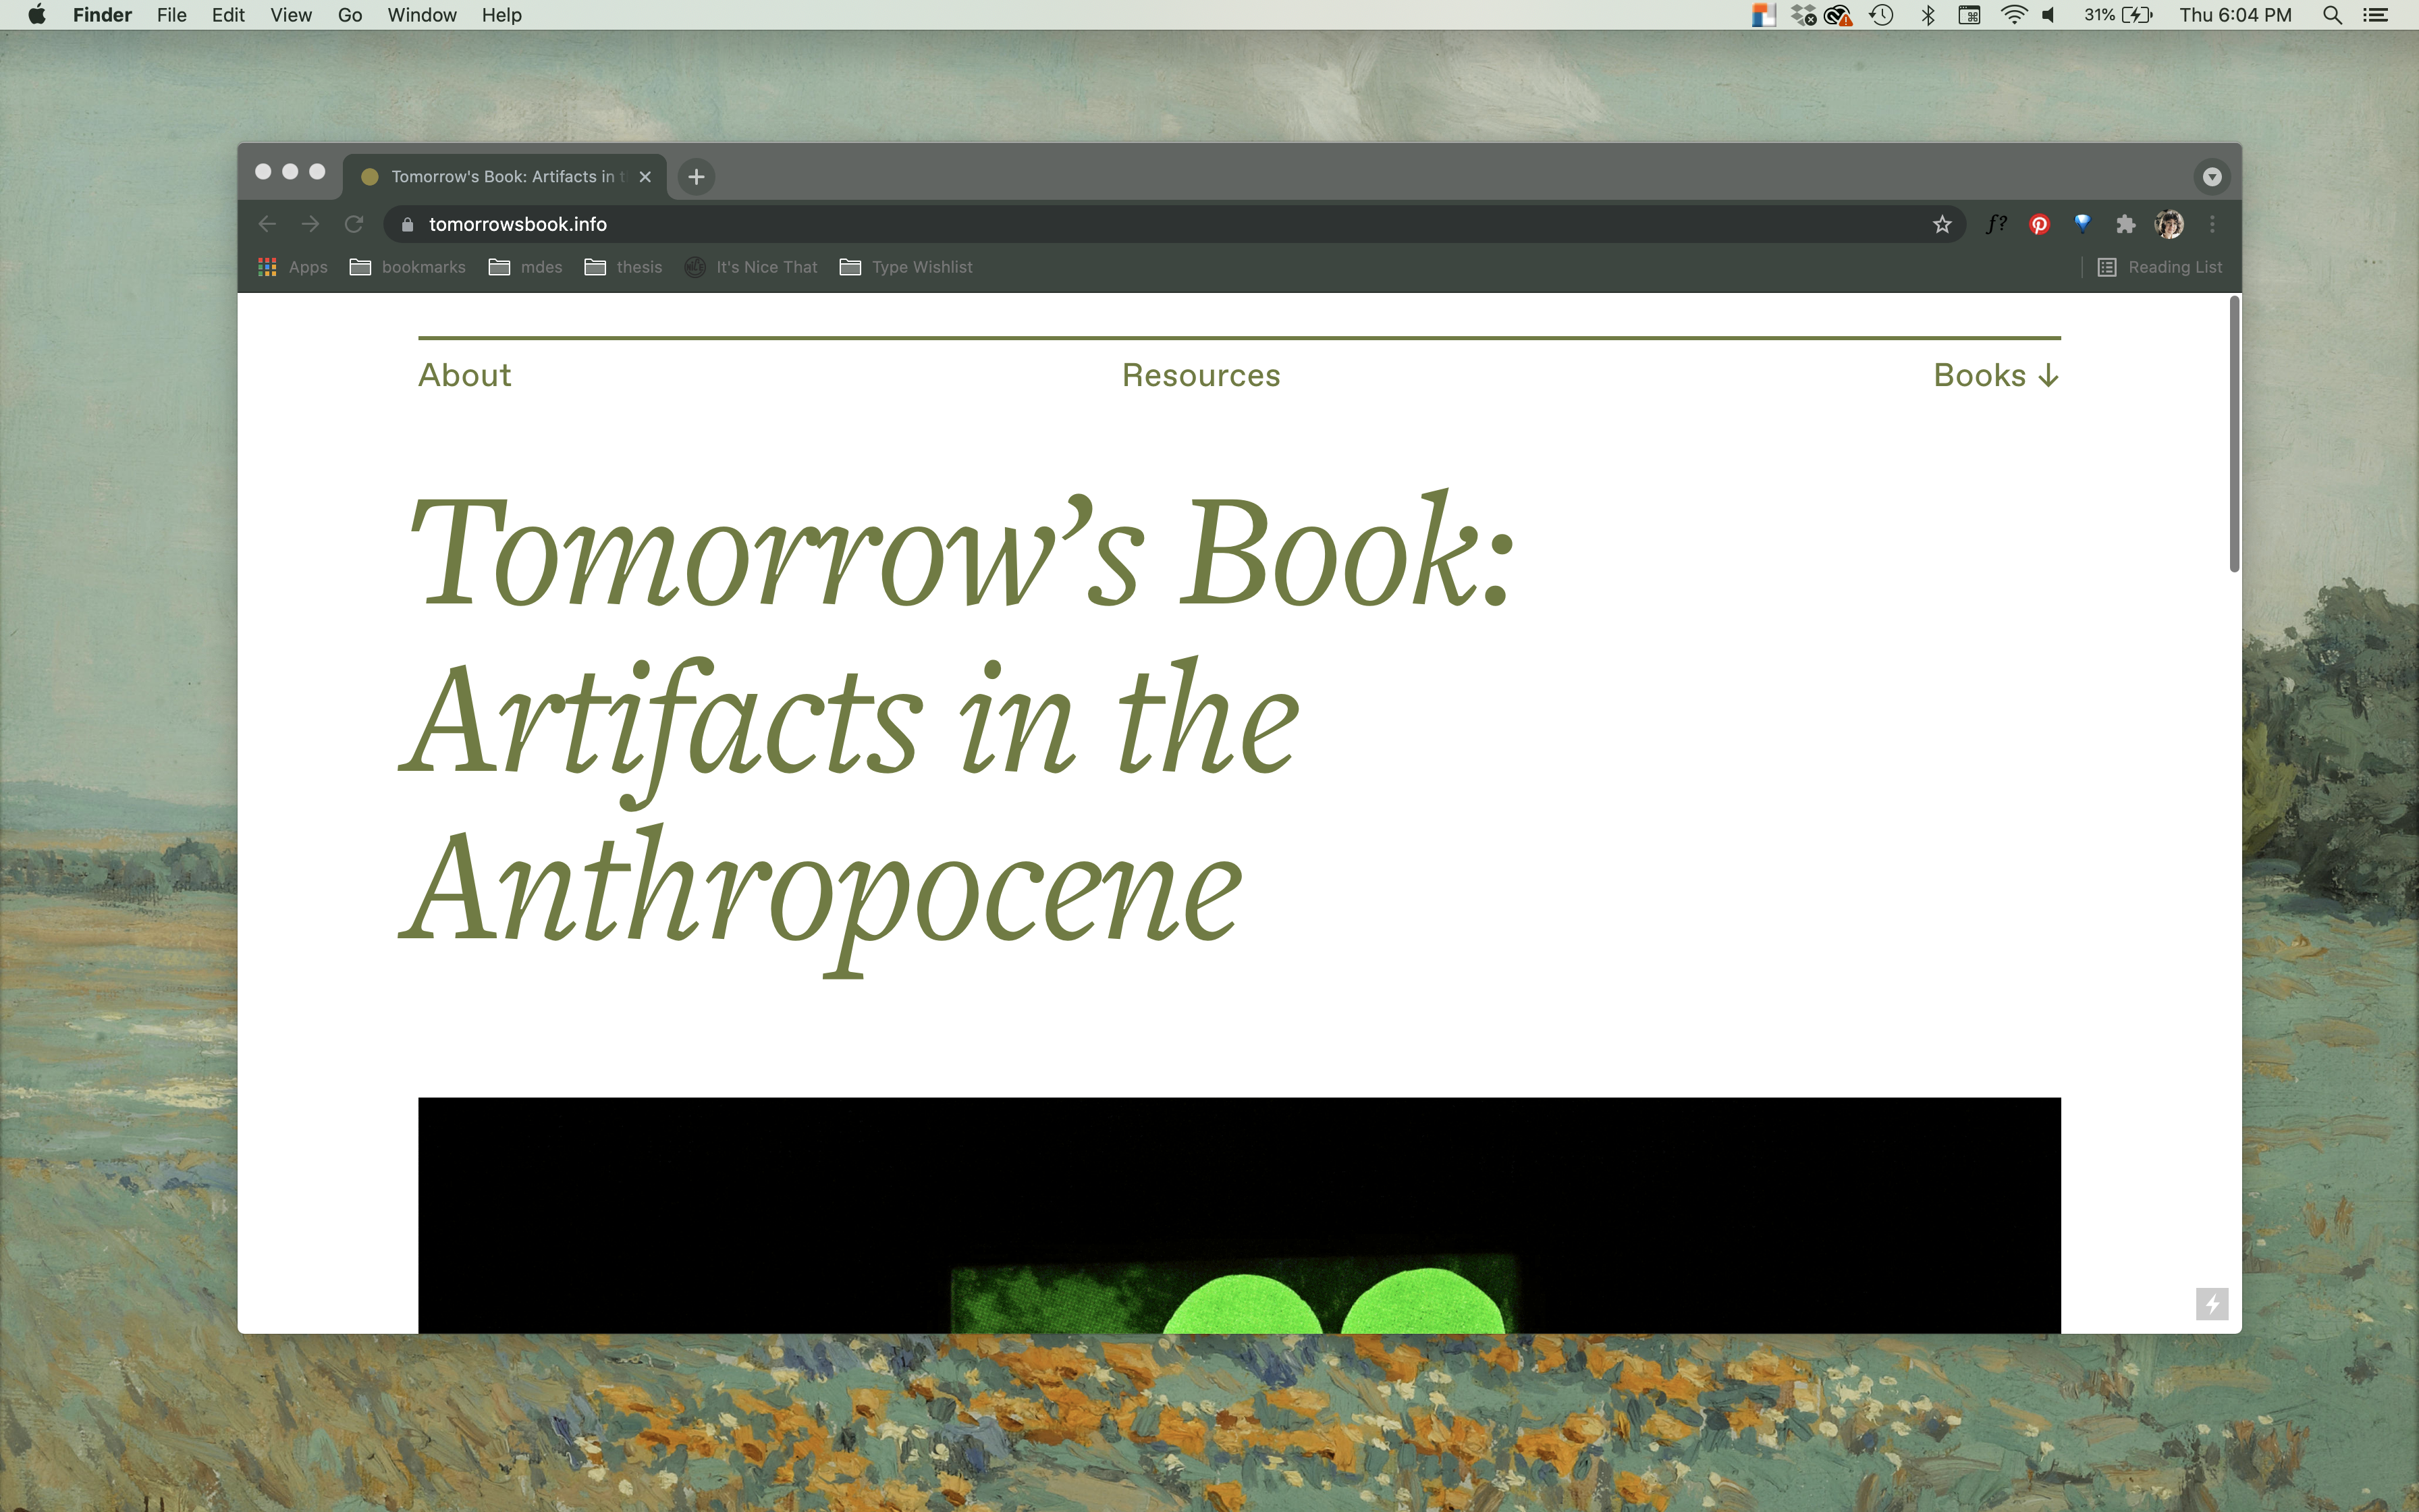
Task: Go to the About page link
Action: click(x=465, y=375)
